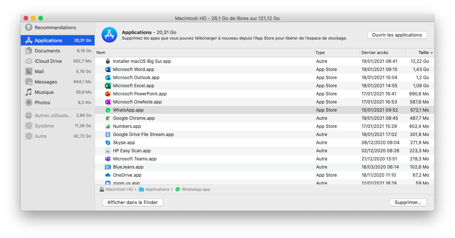Viewport: 455px width, 238px height.
Task: Click the Installer macOS Big Sur app icon
Action: [x=108, y=61]
